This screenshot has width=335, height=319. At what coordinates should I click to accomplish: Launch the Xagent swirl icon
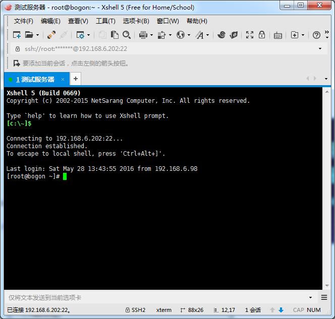point(221,35)
